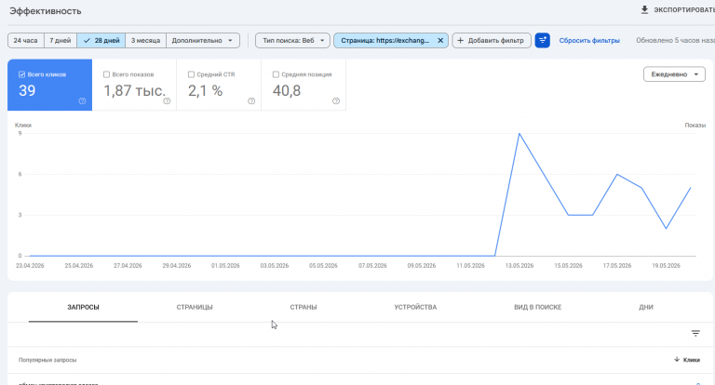The image size is (715, 385).
Task: Open help icon on Всего кликов card
Action: [x=82, y=101]
